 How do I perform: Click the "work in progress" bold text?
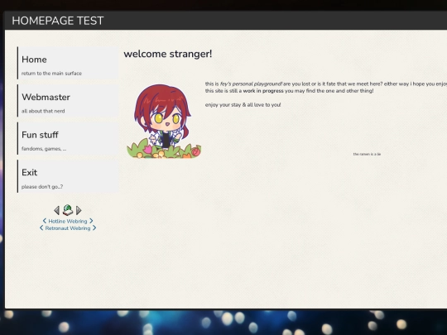point(263,91)
